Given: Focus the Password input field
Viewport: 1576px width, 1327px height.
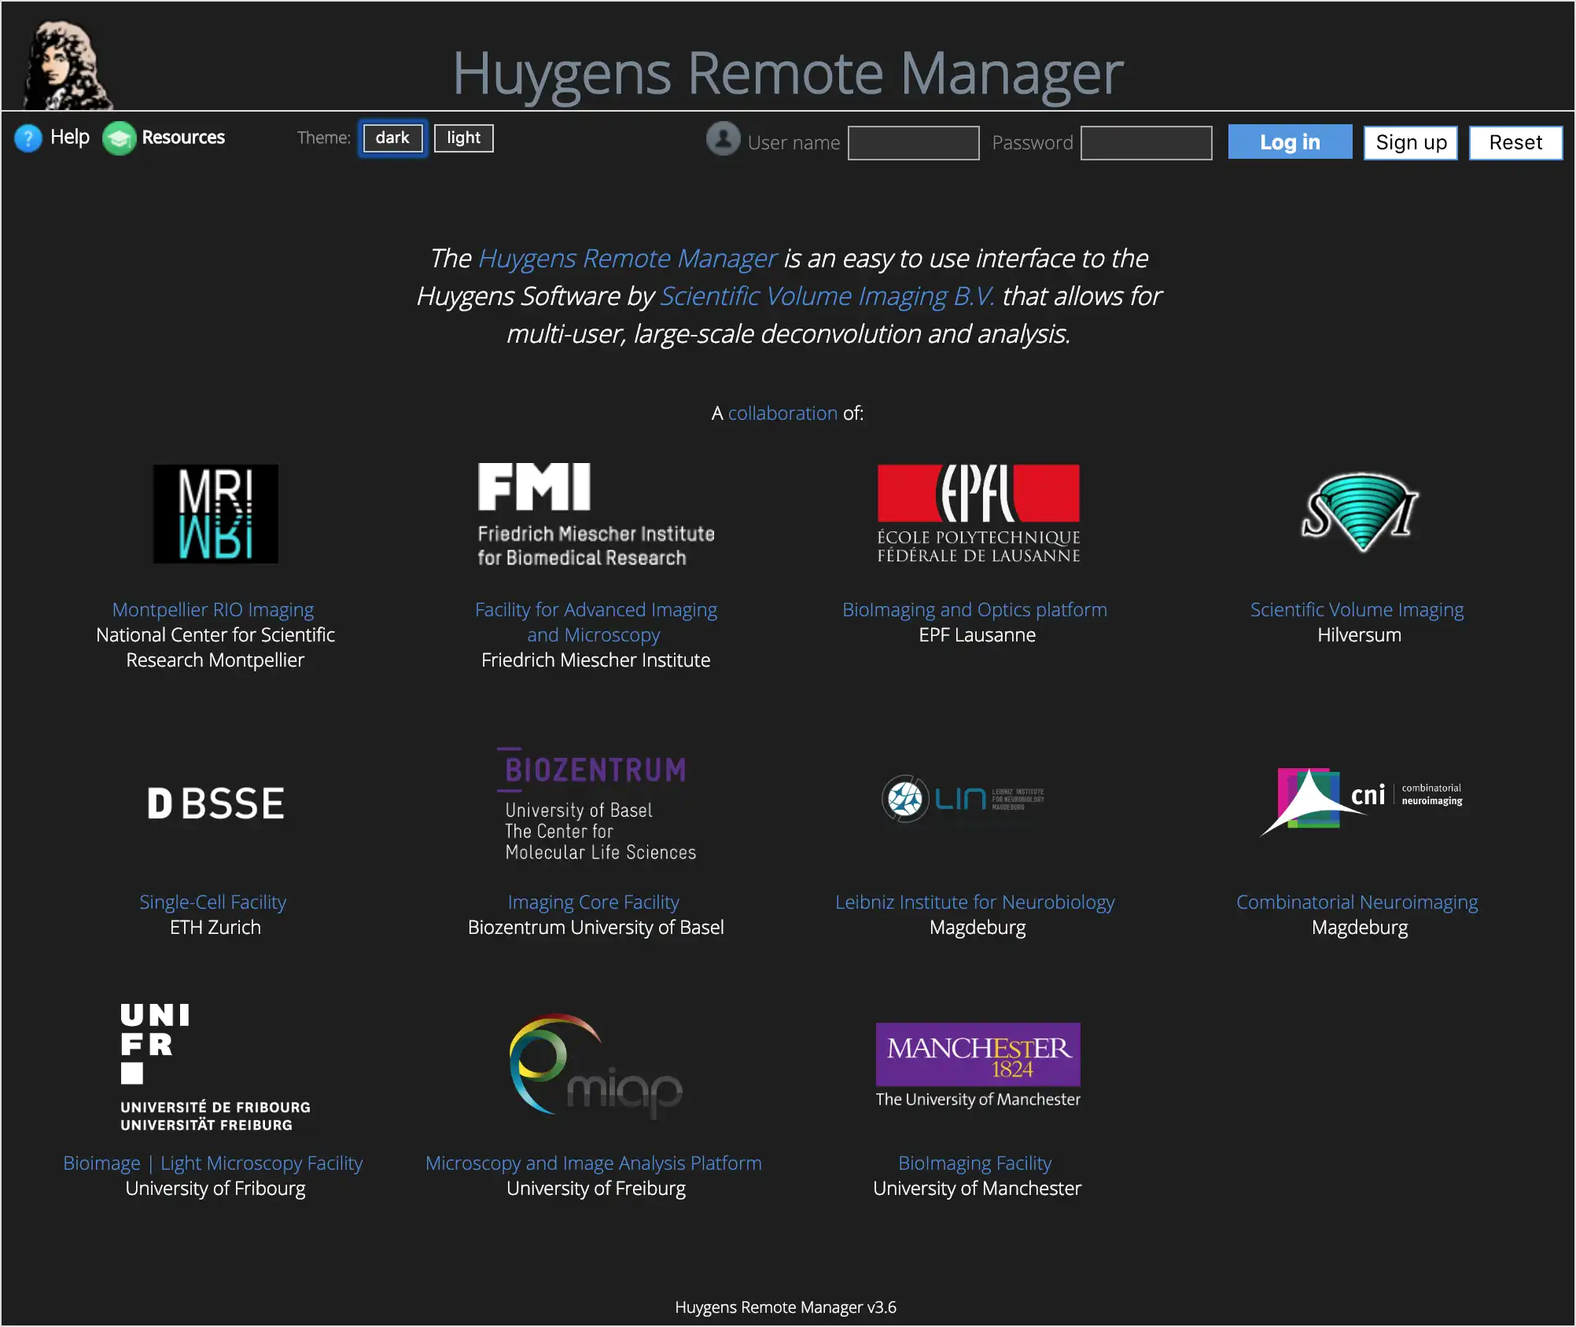Looking at the screenshot, I should pyautogui.click(x=1146, y=142).
